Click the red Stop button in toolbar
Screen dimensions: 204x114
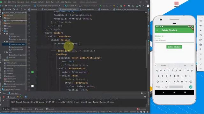coord(125,6)
